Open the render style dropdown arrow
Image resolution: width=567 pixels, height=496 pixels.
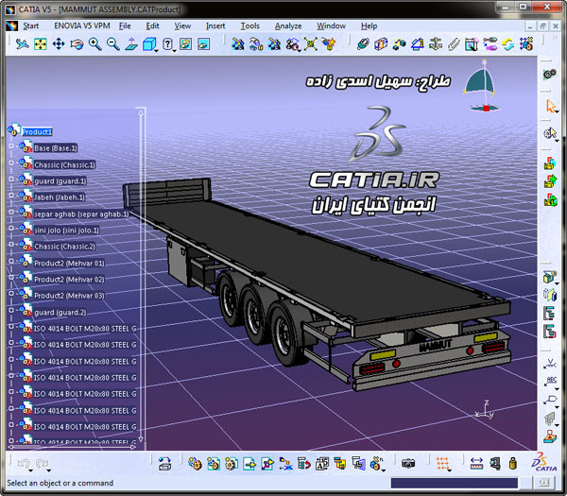pos(175,51)
